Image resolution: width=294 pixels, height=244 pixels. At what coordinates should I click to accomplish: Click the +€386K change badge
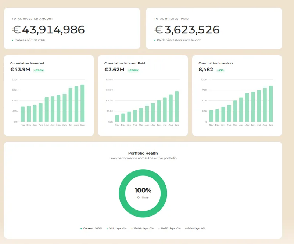click(x=133, y=70)
